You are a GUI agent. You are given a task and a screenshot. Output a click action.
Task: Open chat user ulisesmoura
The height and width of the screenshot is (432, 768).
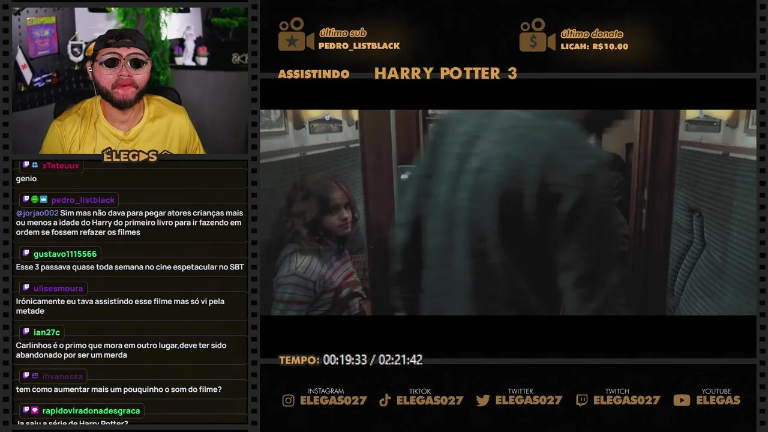[x=58, y=289]
